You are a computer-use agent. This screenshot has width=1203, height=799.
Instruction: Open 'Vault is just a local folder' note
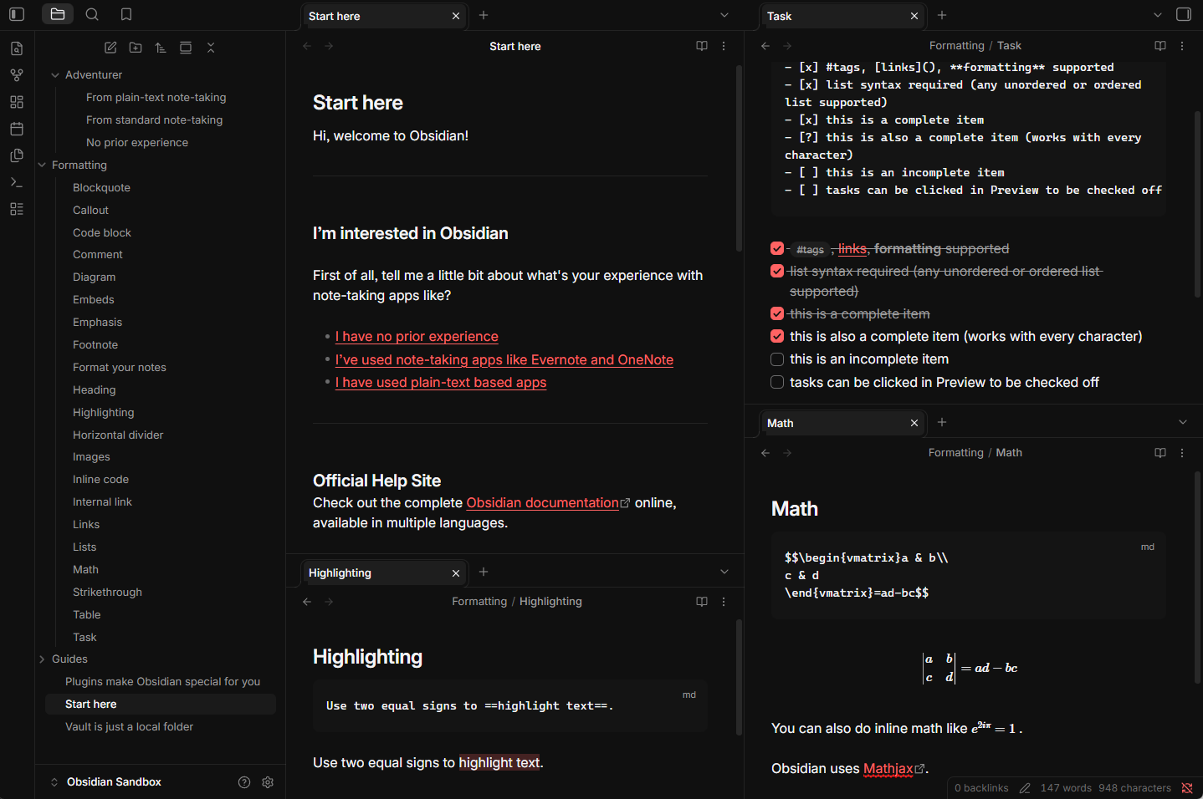click(129, 727)
